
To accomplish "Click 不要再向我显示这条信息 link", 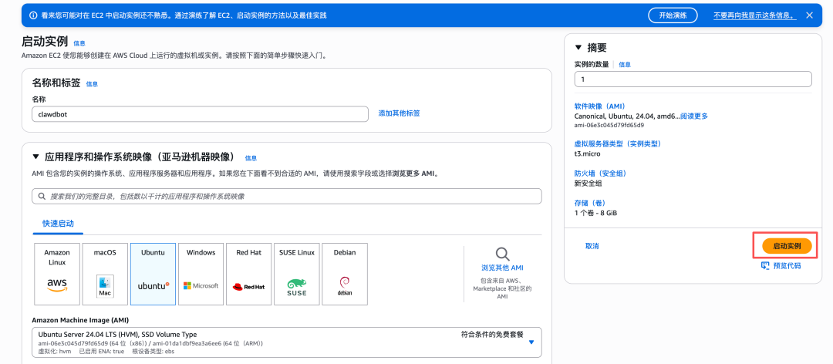I will (754, 15).
